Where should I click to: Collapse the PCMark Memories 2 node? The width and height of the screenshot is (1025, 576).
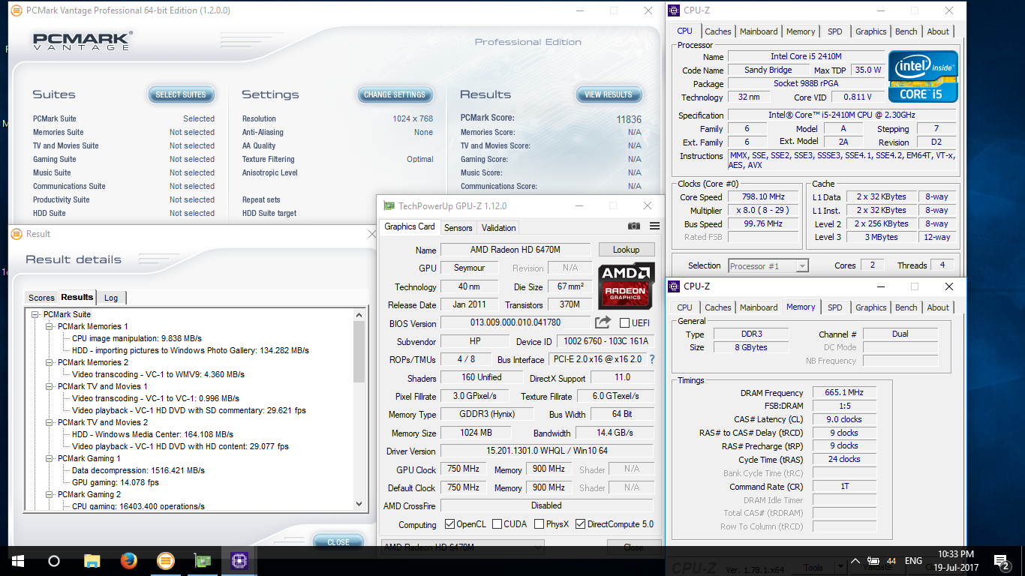50,362
